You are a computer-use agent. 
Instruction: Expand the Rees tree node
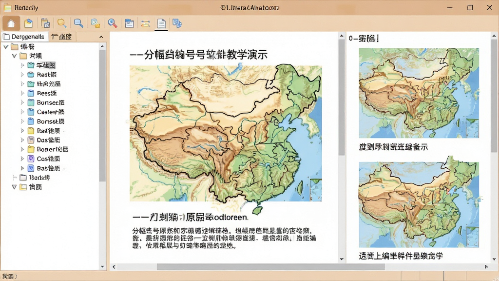click(22, 93)
